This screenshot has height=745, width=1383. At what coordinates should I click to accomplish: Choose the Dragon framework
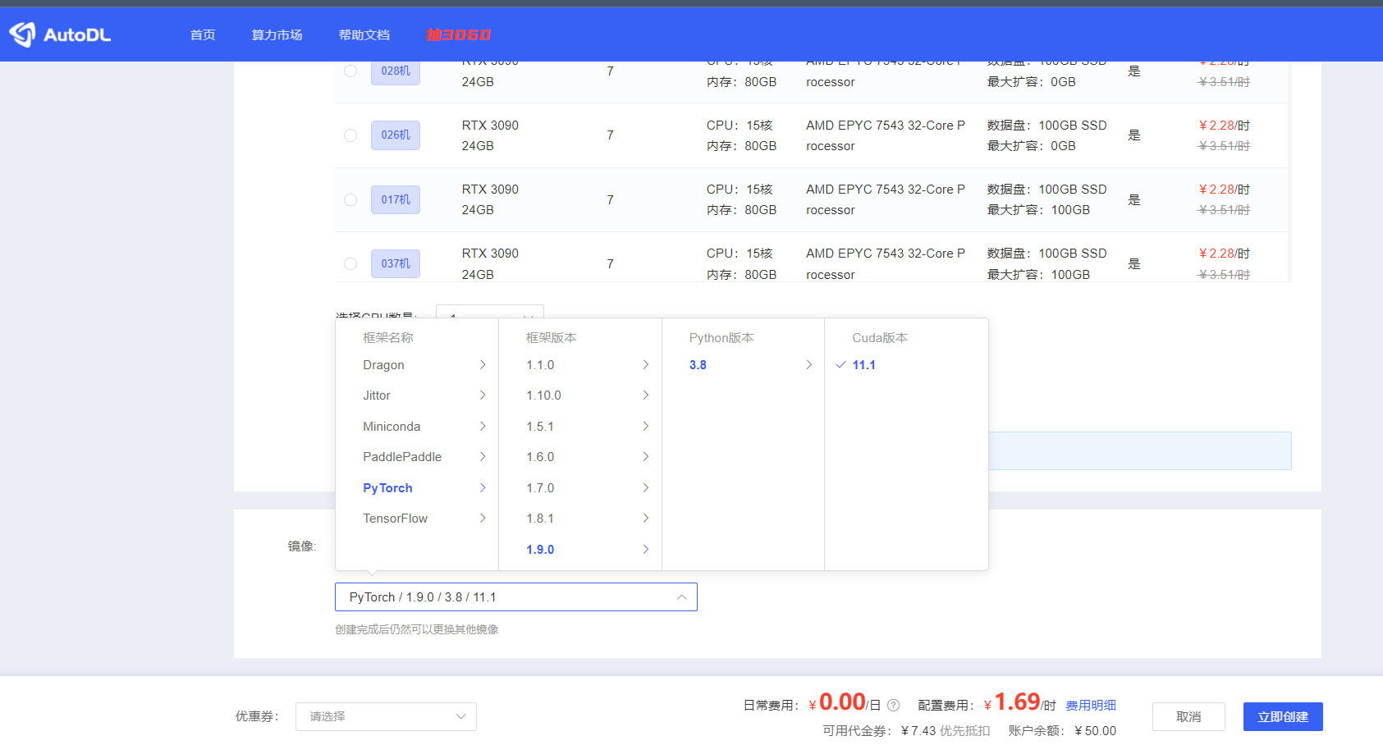pos(383,365)
